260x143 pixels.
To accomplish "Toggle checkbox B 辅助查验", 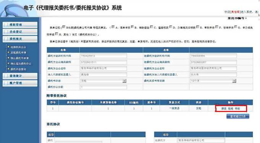I will pos(132,27).
